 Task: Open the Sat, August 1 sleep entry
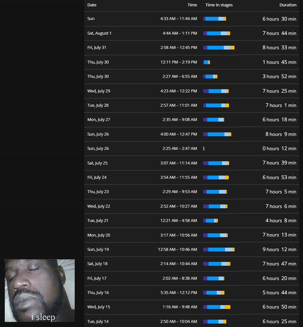(x=192, y=33)
